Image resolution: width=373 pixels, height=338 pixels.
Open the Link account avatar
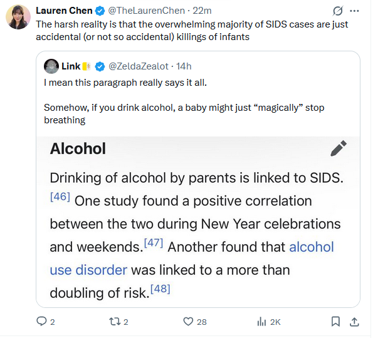click(x=51, y=66)
